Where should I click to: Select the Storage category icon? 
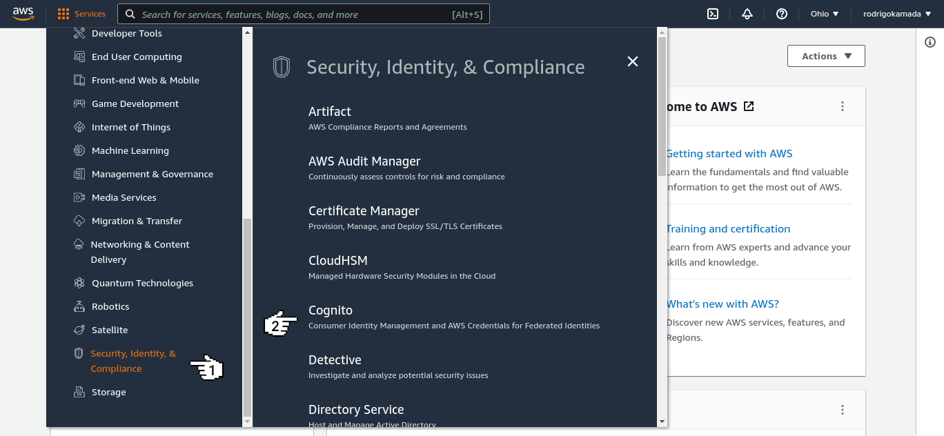click(79, 392)
